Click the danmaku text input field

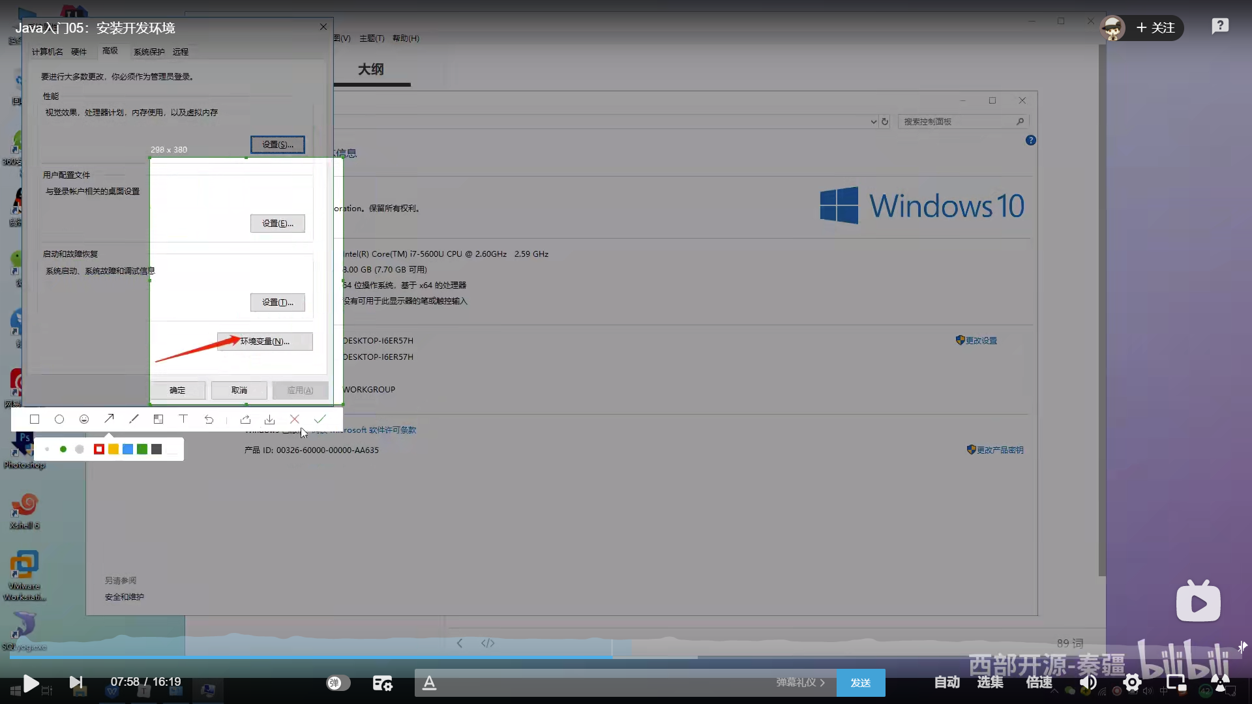[600, 682]
